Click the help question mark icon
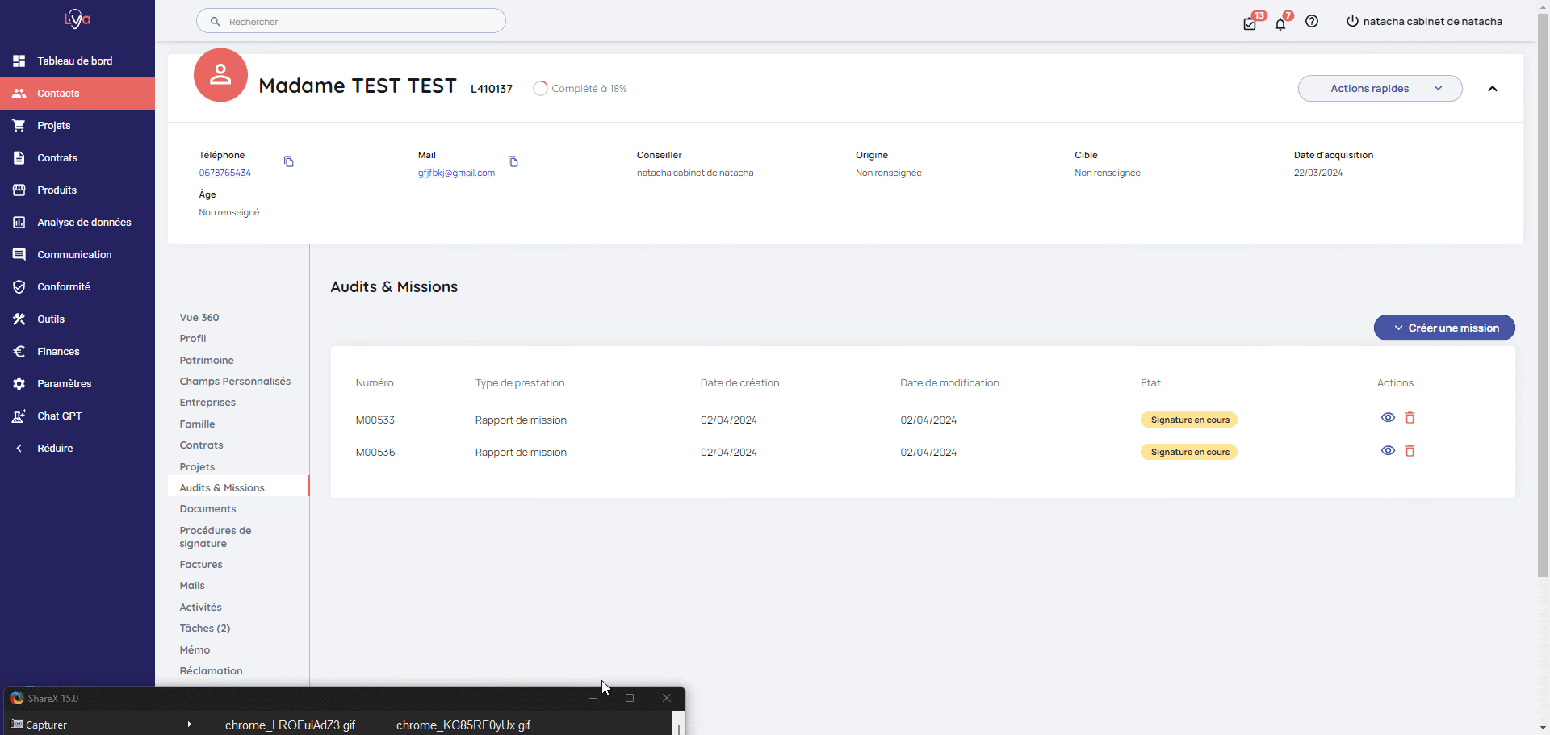This screenshot has height=735, width=1550. tap(1312, 22)
